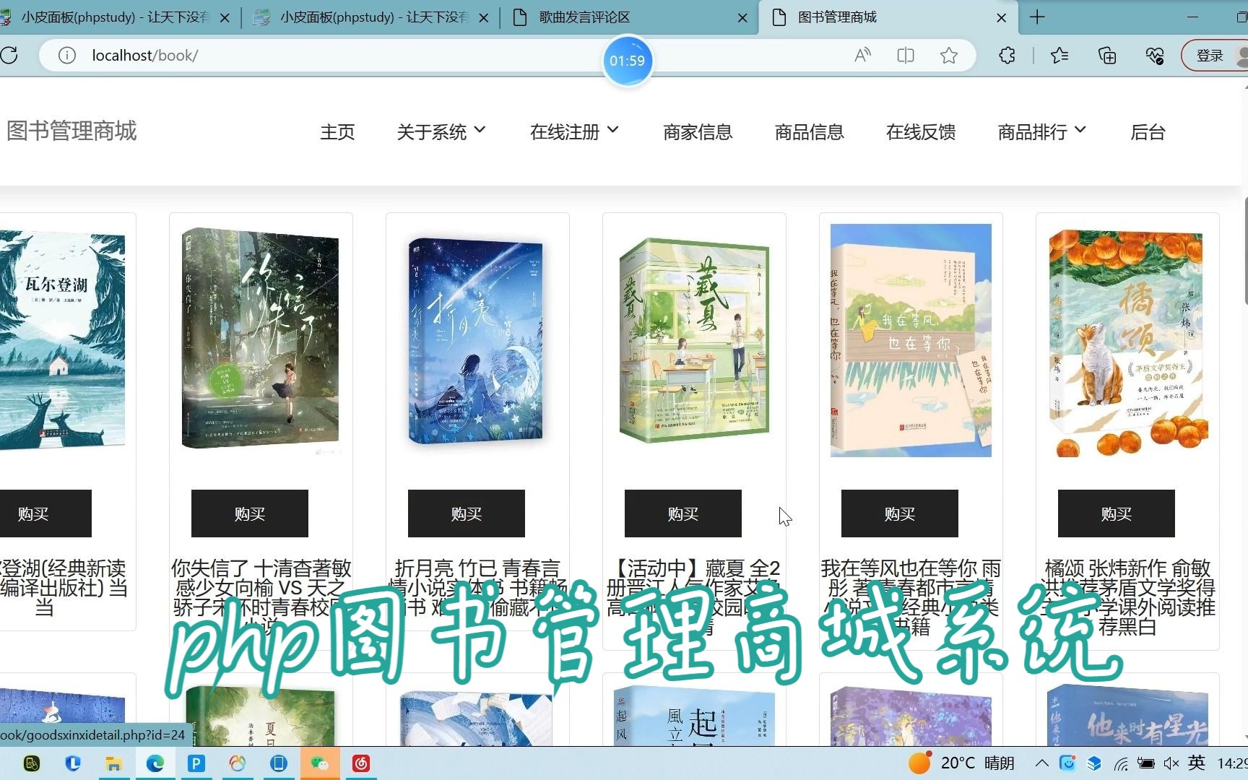Switch to second 小皮面板(phpstudy) tab
The image size is (1248, 780).
(x=370, y=17)
